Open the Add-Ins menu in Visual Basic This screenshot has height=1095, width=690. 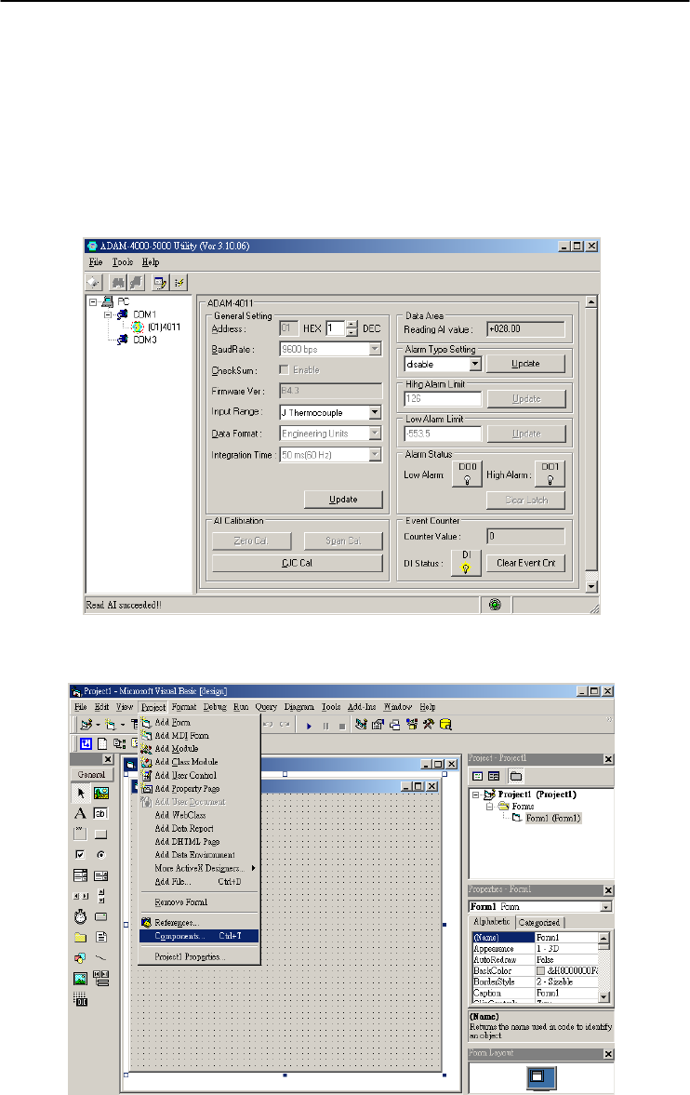click(362, 707)
